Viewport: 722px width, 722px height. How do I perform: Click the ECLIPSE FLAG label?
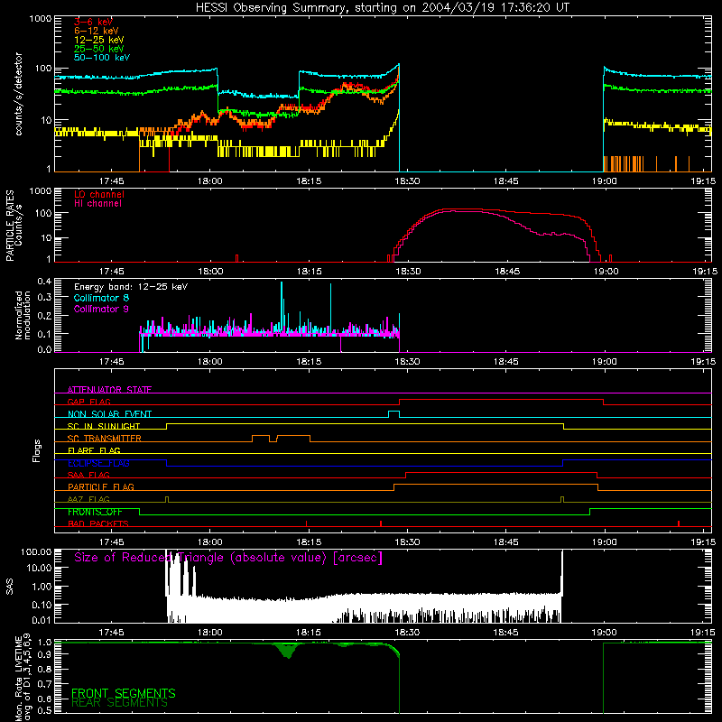point(98,463)
